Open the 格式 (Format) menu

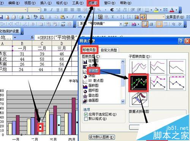click(x=62, y=3)
